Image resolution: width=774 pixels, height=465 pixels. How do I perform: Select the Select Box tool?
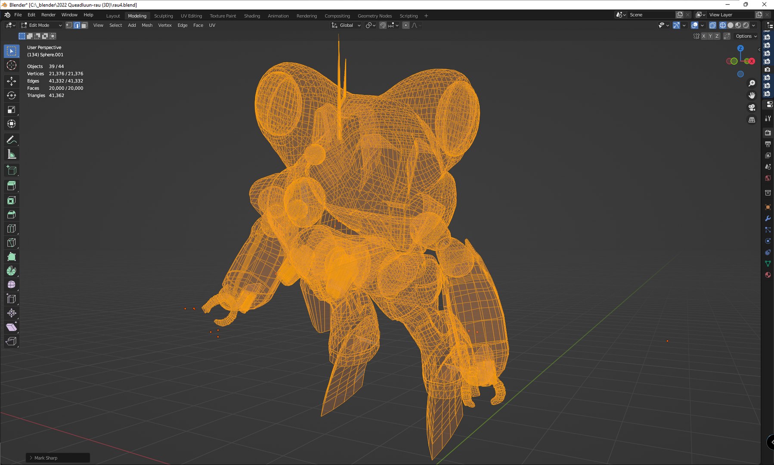click(12, 51)
